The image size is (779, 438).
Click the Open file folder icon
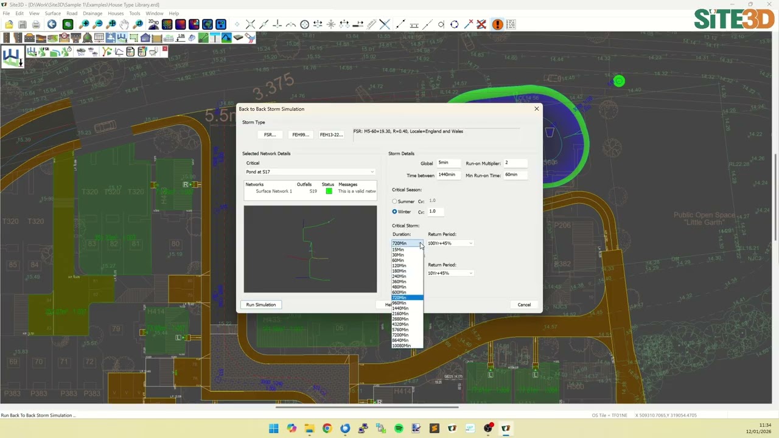(x=9, y=24)
